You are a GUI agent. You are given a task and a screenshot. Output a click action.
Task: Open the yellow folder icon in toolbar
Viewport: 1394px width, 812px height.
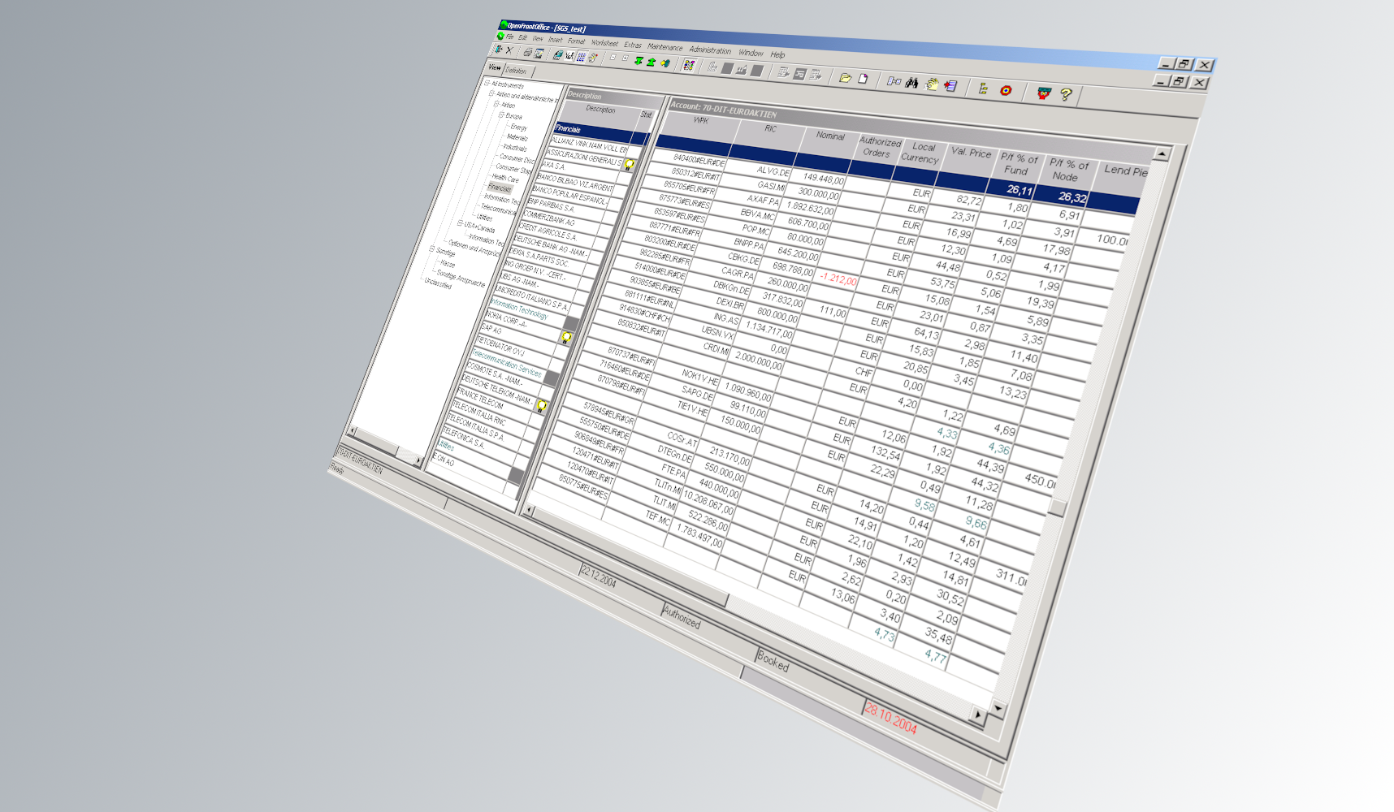point(845,78)
